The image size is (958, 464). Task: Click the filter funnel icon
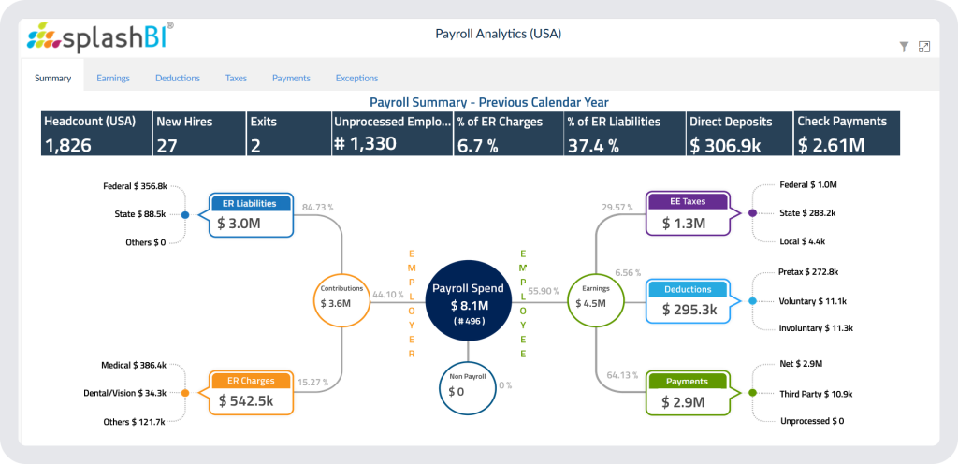pyautogui.click(x=904, y=47)
